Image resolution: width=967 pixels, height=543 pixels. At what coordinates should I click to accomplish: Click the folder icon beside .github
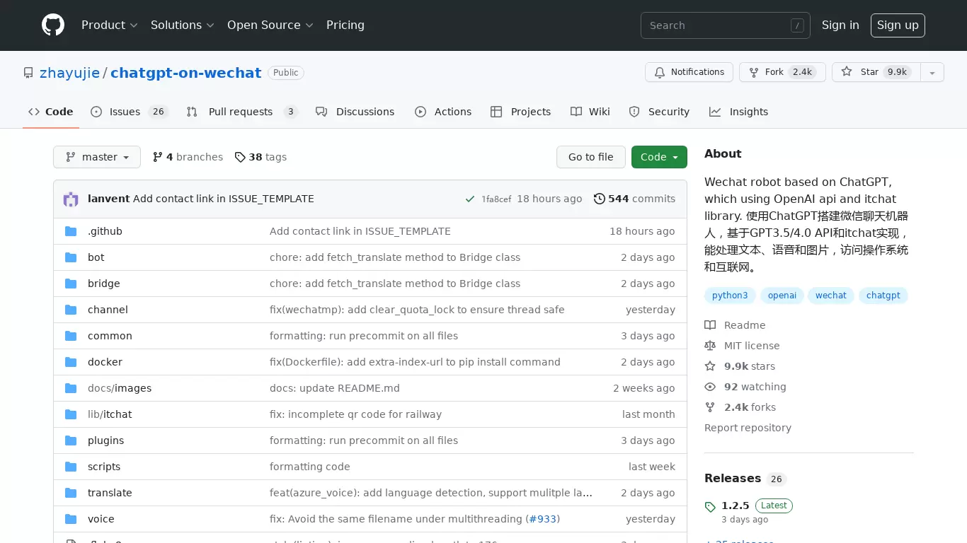click(x=71, y=231)
